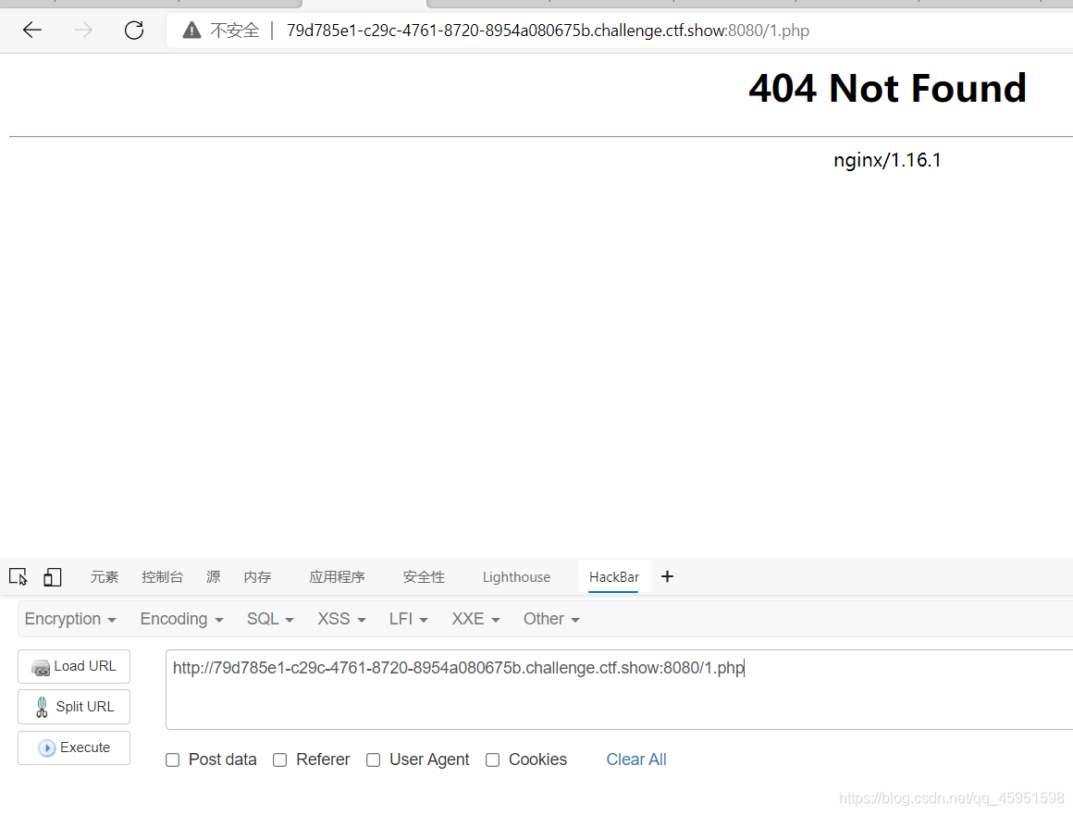Screen dimensions: 1073x815
Task: Check the Post data checkbox
Action: (x=172, y=759)
